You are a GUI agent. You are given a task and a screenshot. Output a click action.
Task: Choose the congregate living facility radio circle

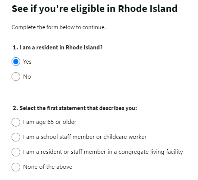pos(16,152)
